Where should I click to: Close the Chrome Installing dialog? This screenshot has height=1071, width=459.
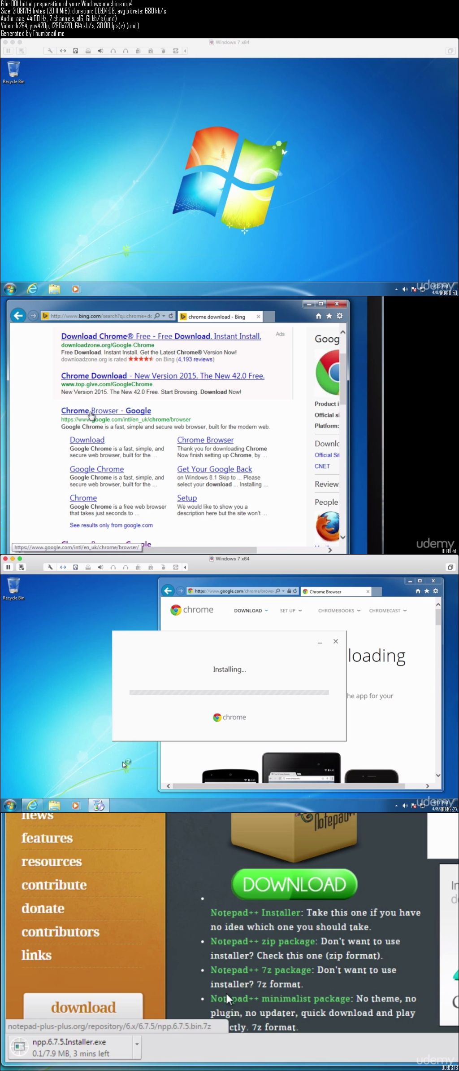click(x=336, y=641)
